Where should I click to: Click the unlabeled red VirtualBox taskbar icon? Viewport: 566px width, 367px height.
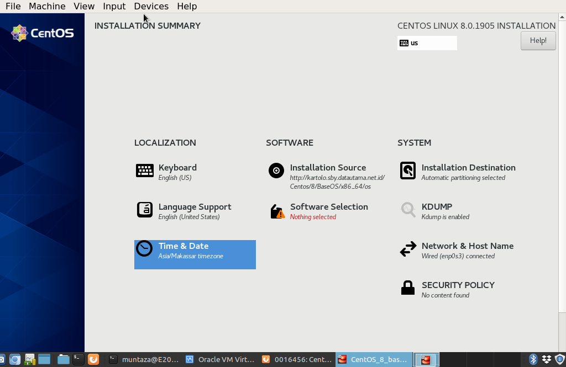(426, 360)
